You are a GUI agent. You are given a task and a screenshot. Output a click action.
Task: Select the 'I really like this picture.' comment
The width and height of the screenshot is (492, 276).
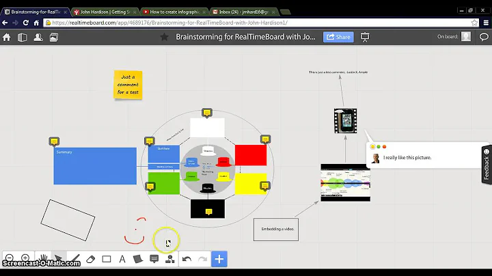(x=407, y=157)
